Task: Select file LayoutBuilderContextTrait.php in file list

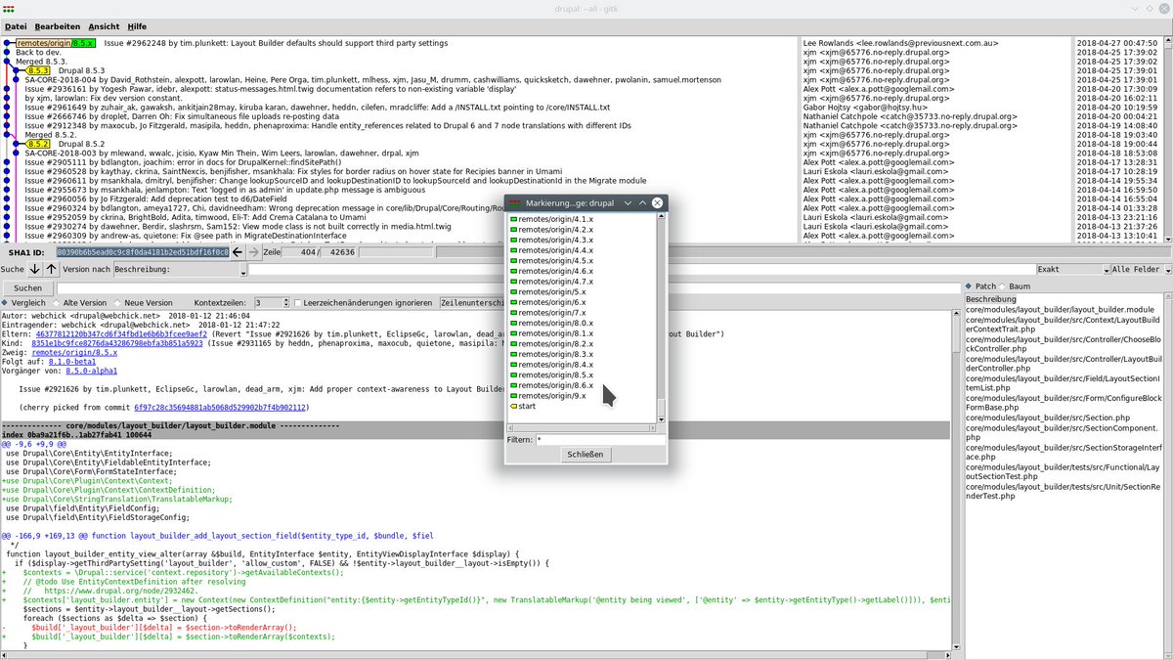Action: point(1064,325)
